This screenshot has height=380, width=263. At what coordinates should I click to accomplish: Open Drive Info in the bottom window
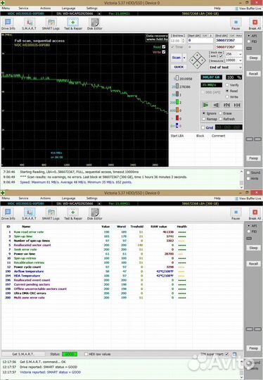(8, 214)
